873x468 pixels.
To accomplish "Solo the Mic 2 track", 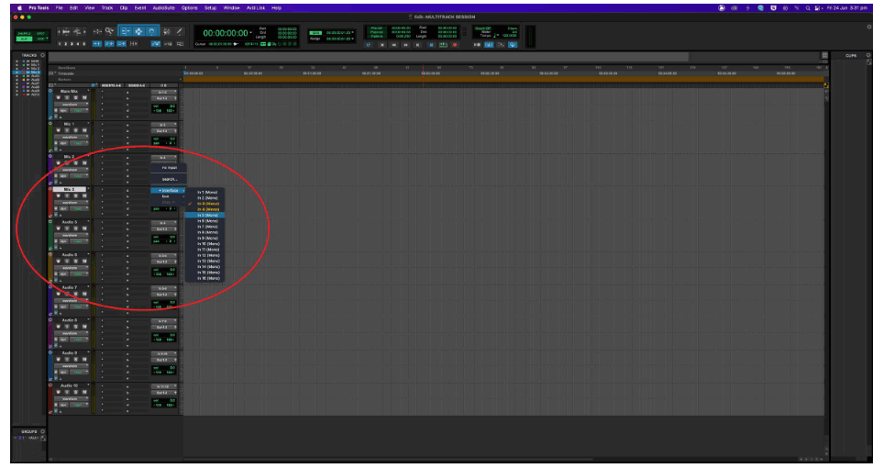I will coord(76,162).
